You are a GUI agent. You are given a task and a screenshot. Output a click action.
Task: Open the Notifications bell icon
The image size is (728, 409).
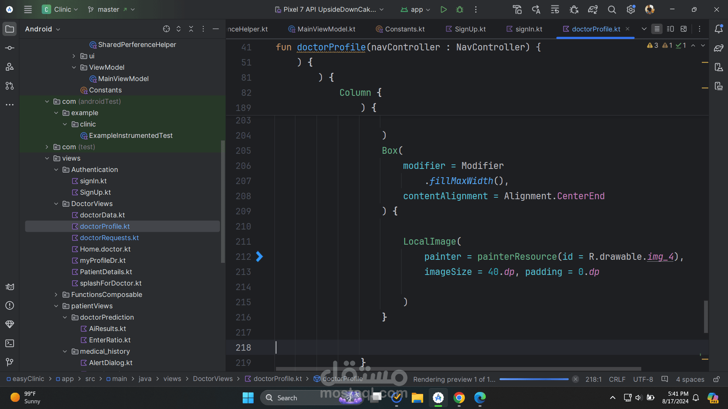719,29
